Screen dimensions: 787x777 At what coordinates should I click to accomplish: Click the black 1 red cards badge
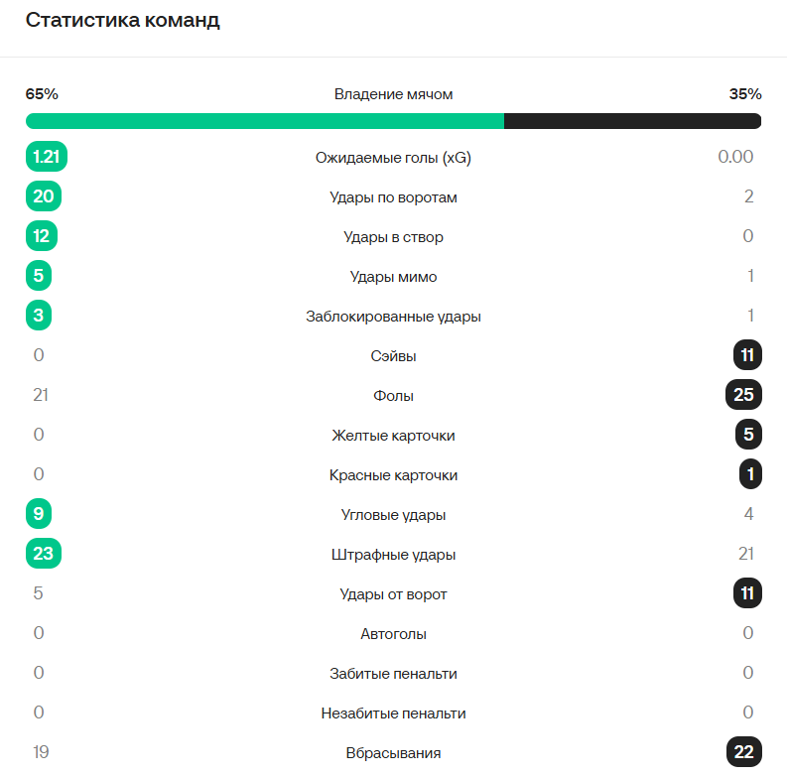(750, 473)
